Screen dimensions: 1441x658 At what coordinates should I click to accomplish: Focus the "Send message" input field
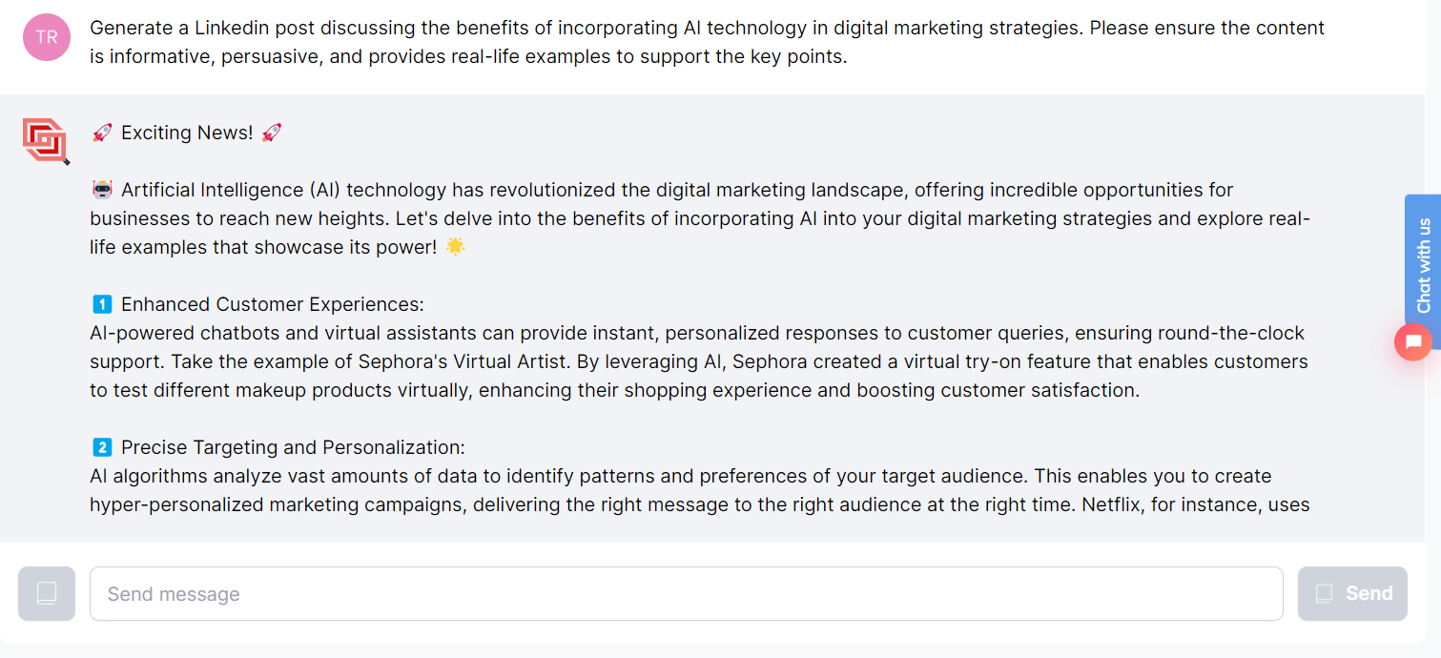[686, 594]
